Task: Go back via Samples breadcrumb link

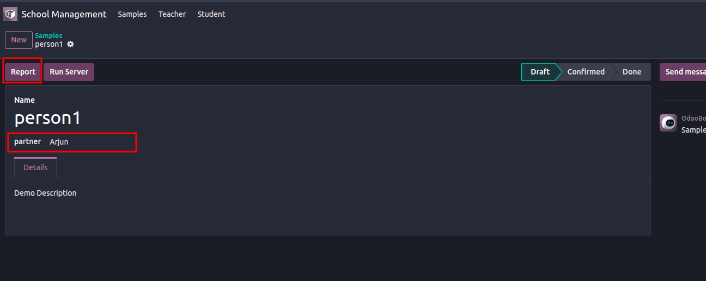Action: coord(48,35)
